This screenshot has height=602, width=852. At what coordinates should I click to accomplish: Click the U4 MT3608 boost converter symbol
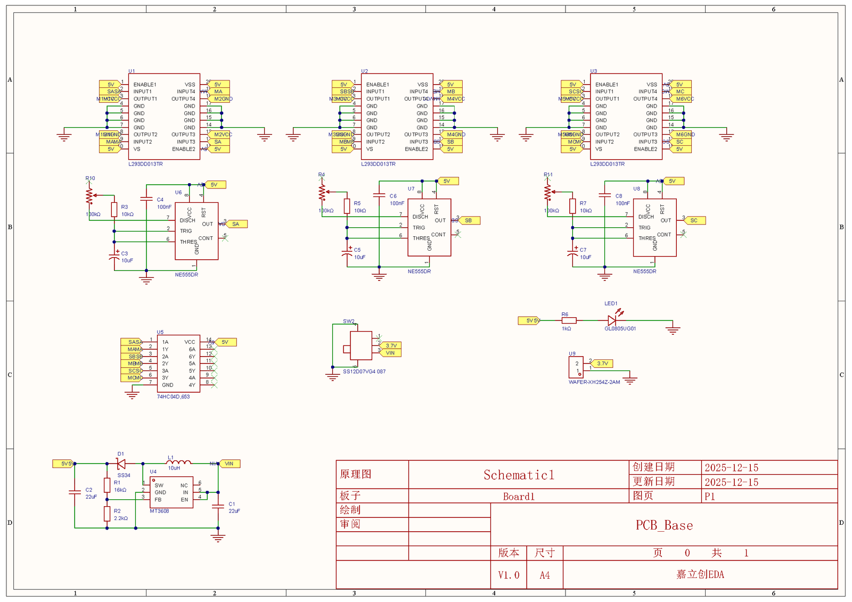(x=171, y=492)
